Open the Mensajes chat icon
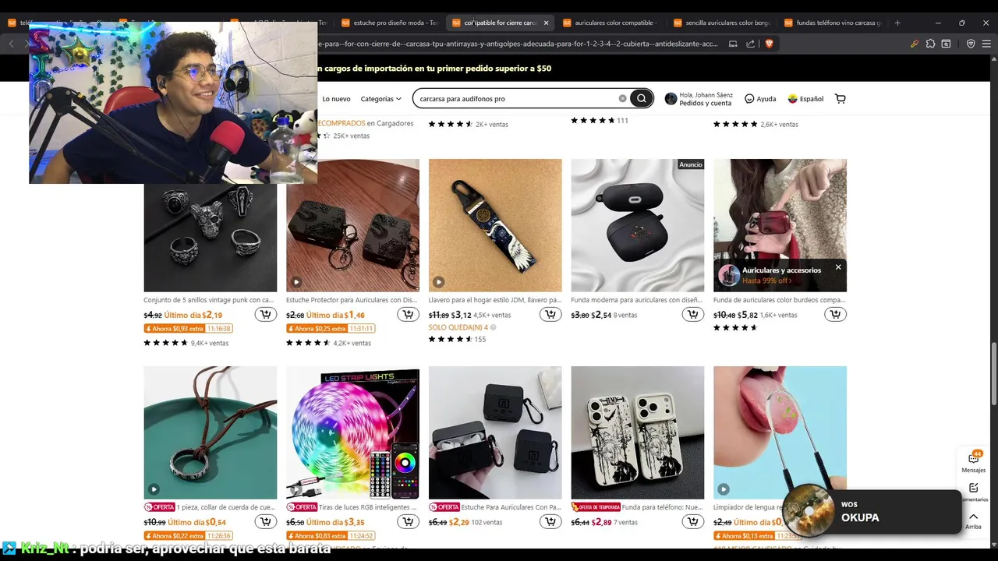 [x=974, y=461]
